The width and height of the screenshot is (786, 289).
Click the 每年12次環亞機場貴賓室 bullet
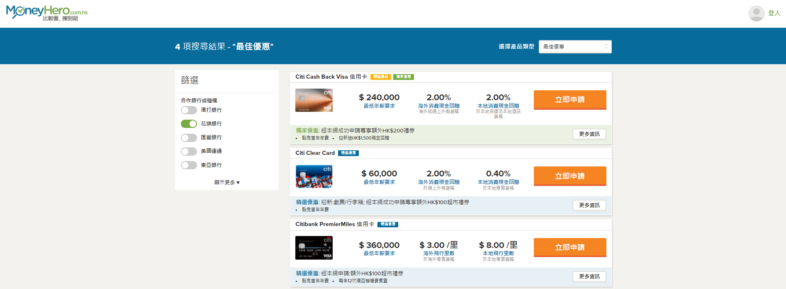pos(363,281)
